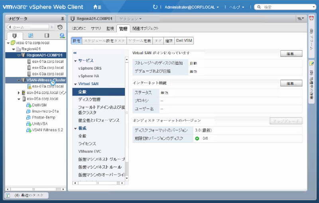Select VSAN Witness 6.2 virtual machine
The width and height of the screenshot is (319, 203).
click(47, 130)
